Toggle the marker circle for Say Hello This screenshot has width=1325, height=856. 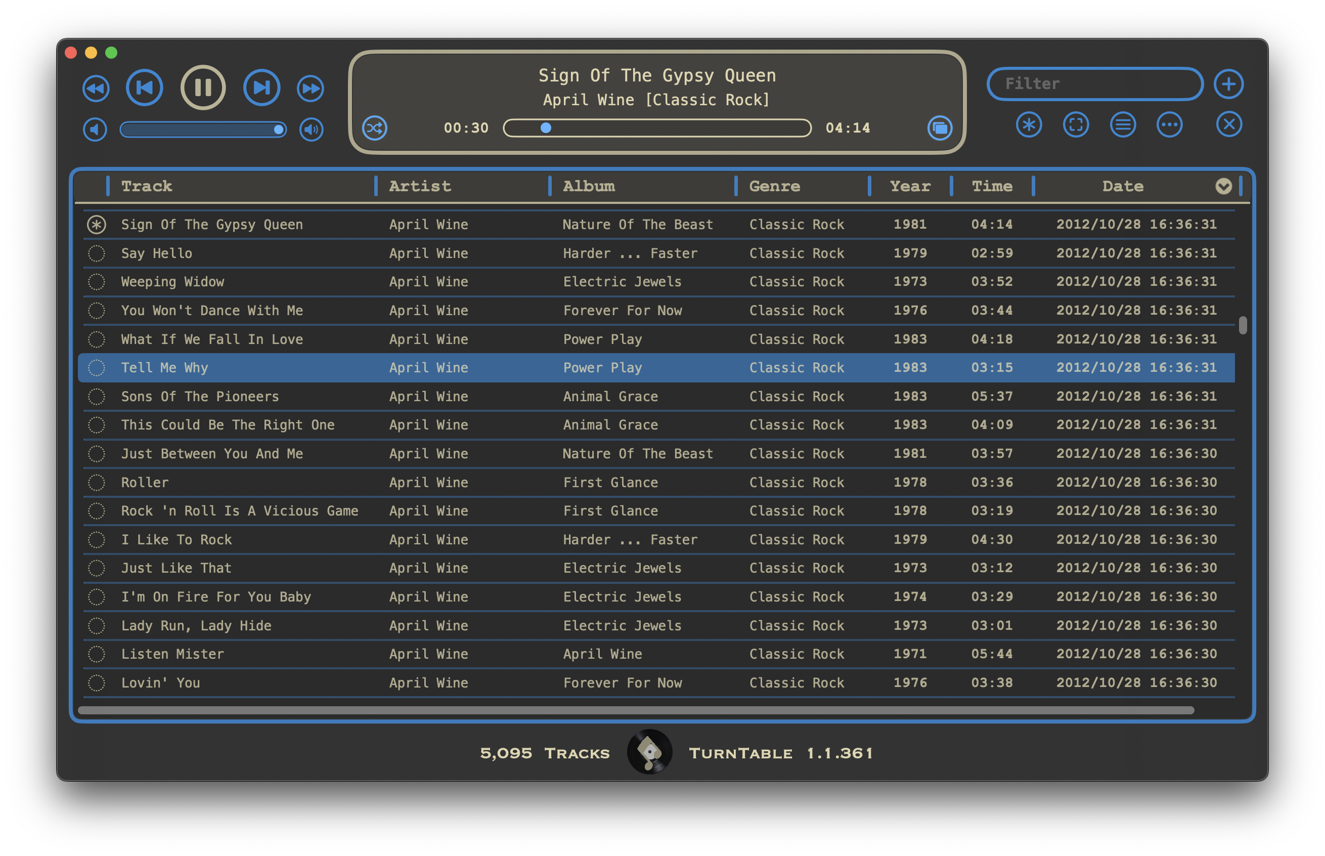pyautogui.click(x=97, y=253)
